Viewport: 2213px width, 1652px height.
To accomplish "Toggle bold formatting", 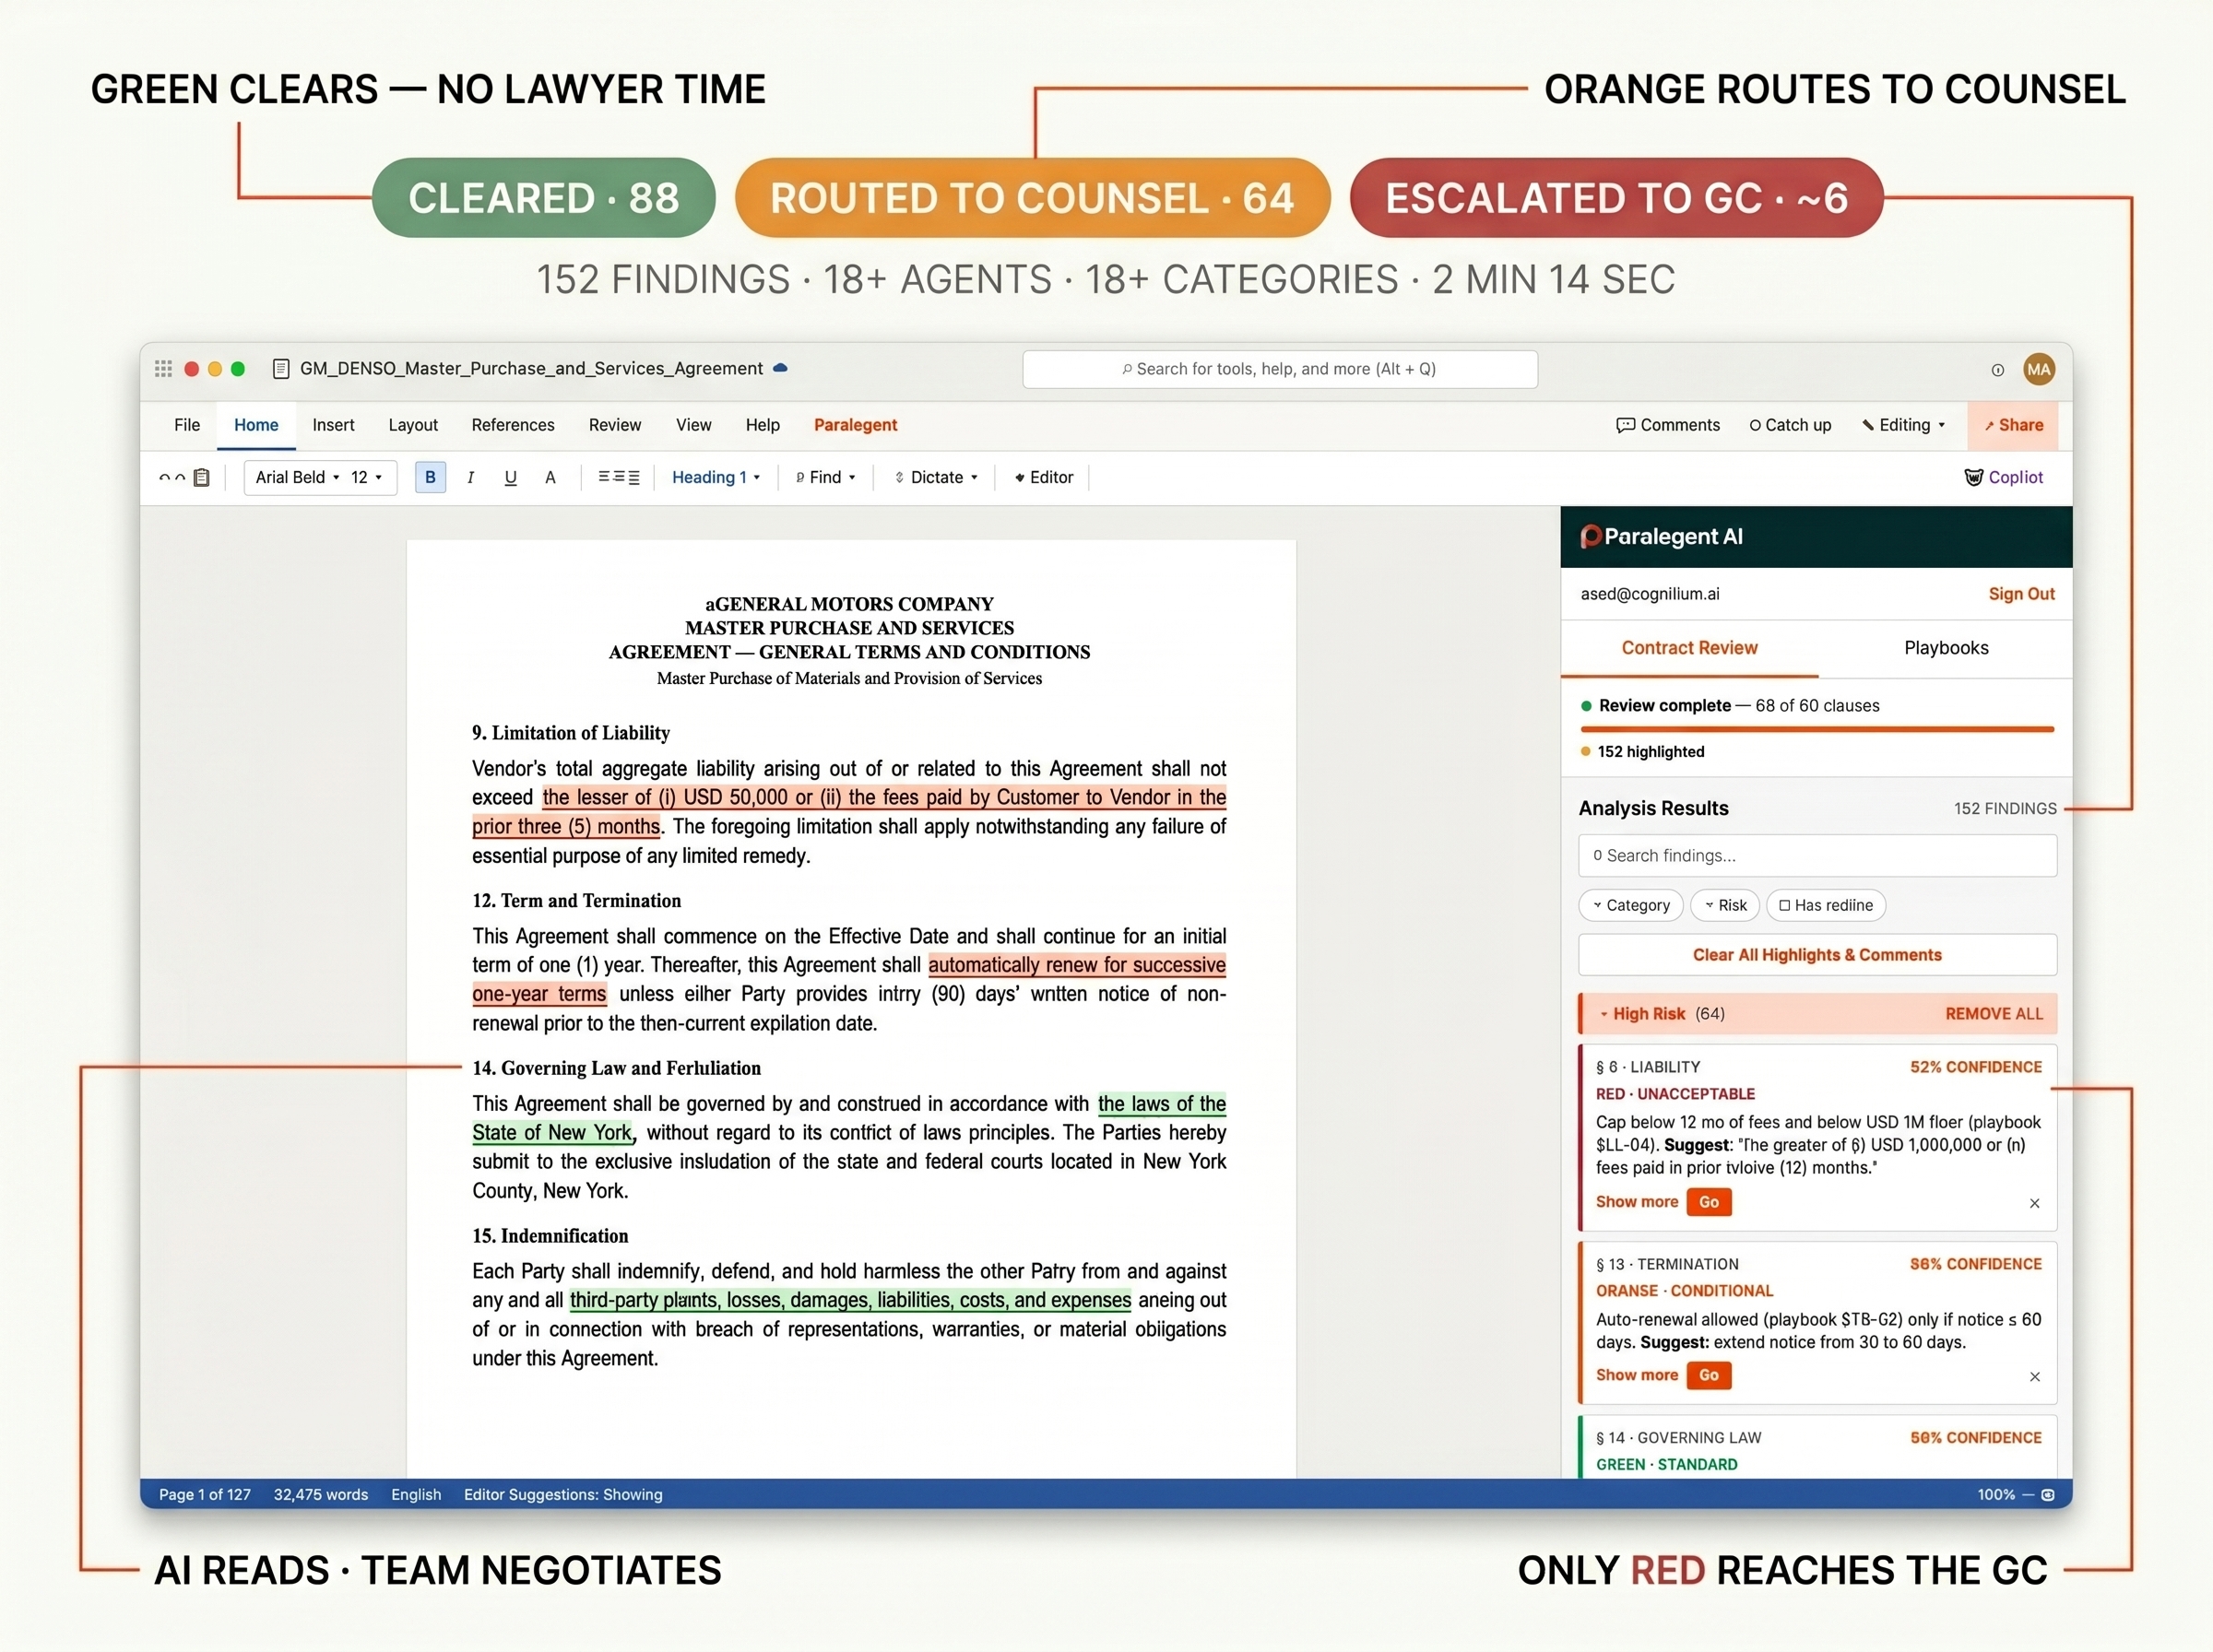I will click(x=430, y=477).
